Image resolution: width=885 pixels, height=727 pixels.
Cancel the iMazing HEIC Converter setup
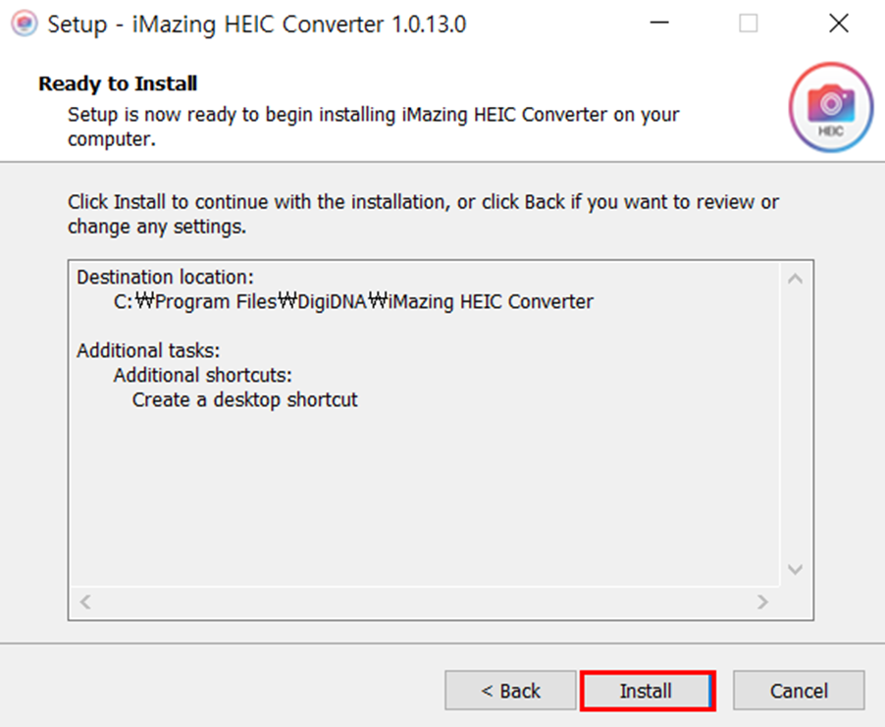799,691
